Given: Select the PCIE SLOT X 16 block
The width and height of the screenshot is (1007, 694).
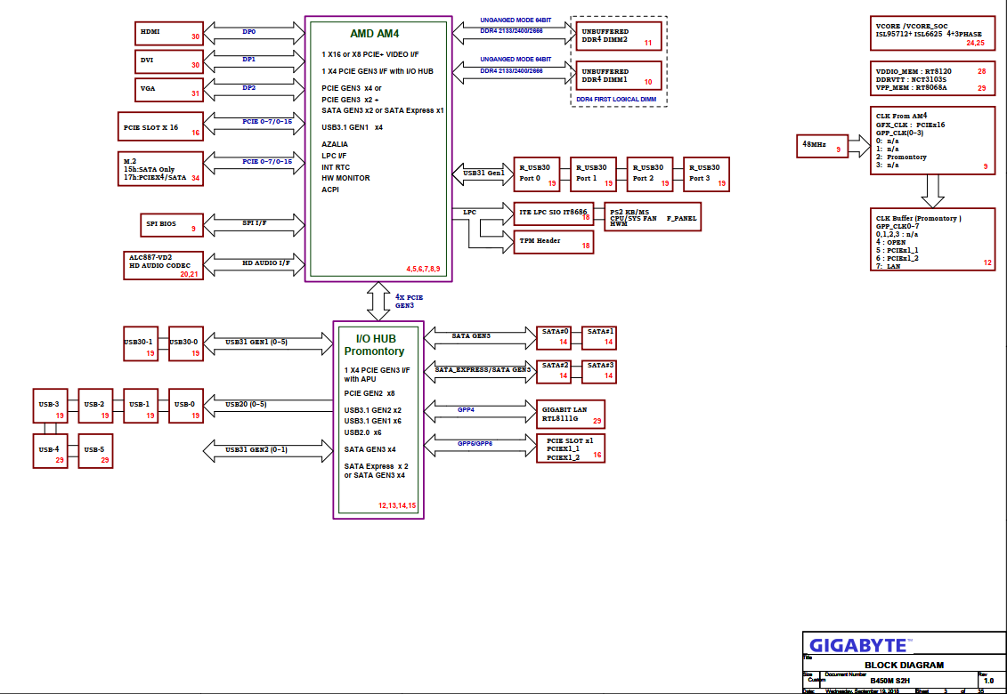Looking at the screenshot, I should point(160,126).
